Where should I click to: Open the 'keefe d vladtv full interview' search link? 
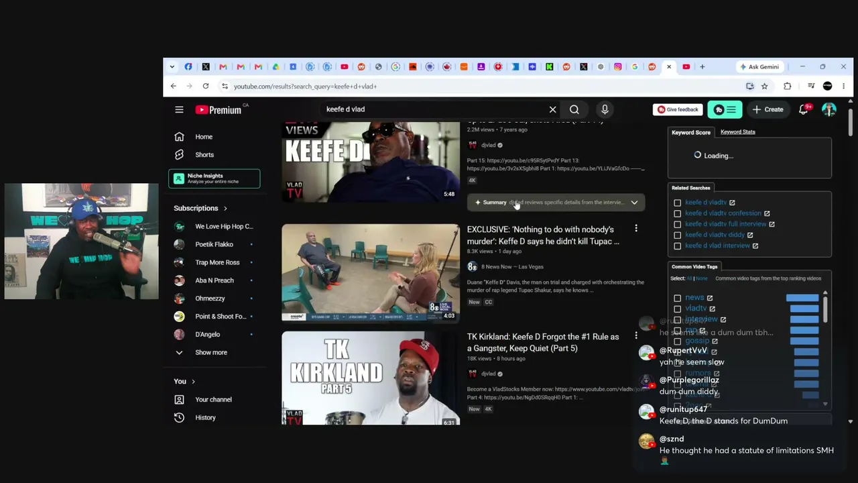pos(725,224)
